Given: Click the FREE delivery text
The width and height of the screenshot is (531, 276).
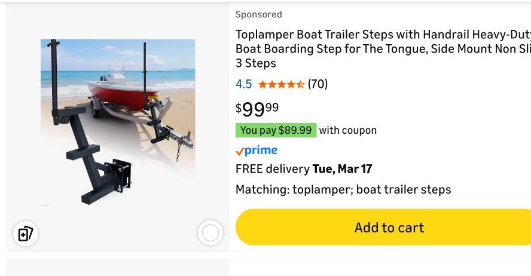Looking at the screenshot, I should click(273, 169).
